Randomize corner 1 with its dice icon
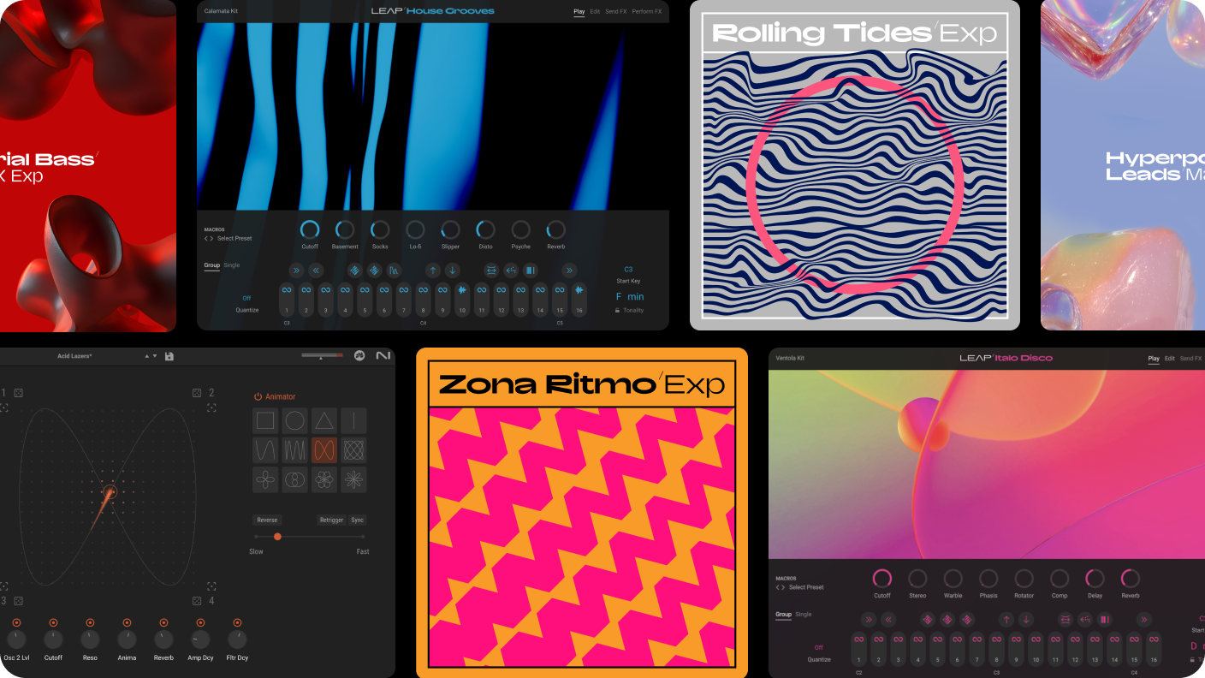Screen dimensions: 1205x678 pos(18,393)
